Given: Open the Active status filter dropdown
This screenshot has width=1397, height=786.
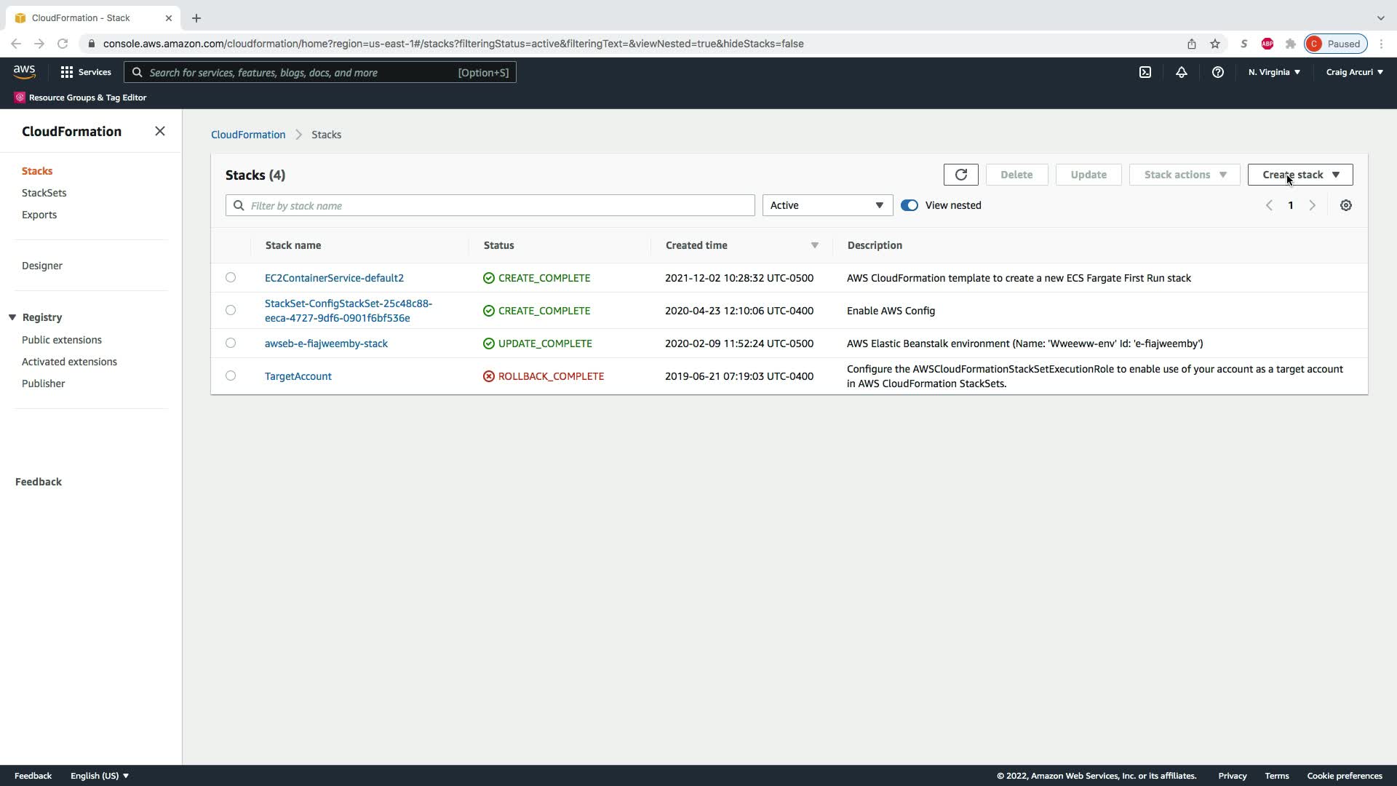Looking at the screenshot, I should 827,205.
